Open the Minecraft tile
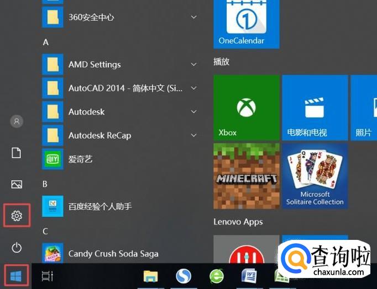The height and width of the screenshot is (289, 377). tap(246, 176)
